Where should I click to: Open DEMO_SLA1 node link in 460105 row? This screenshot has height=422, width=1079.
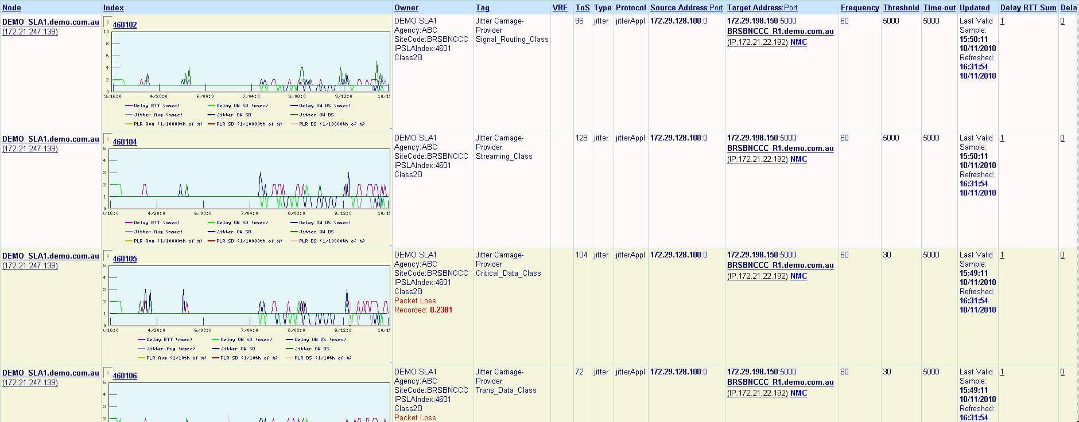(x=51, y=256)
